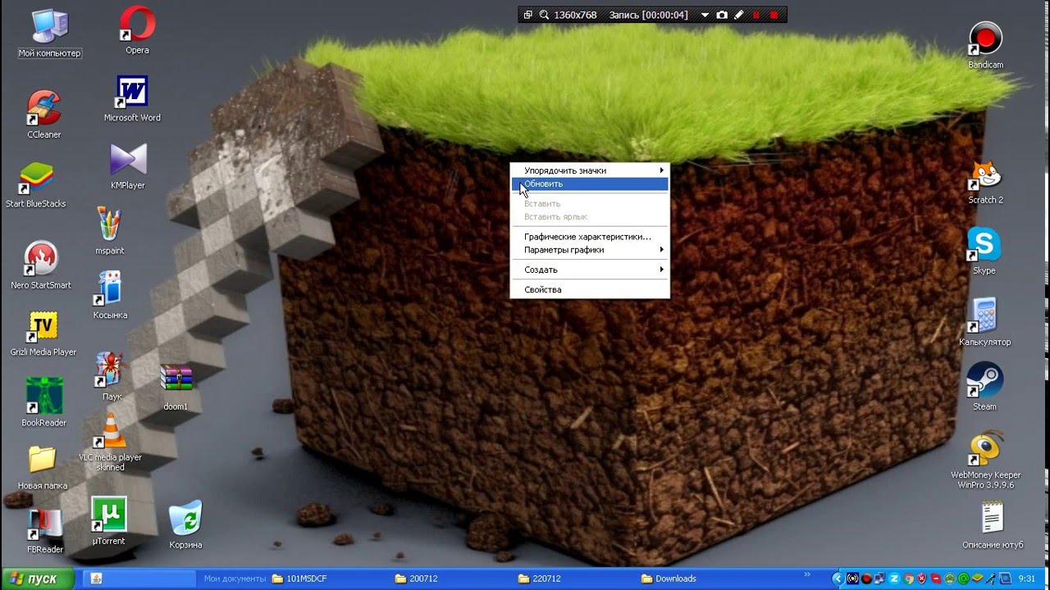
Task: Open the Создать submenu
Action: click(x=590, y=270)
